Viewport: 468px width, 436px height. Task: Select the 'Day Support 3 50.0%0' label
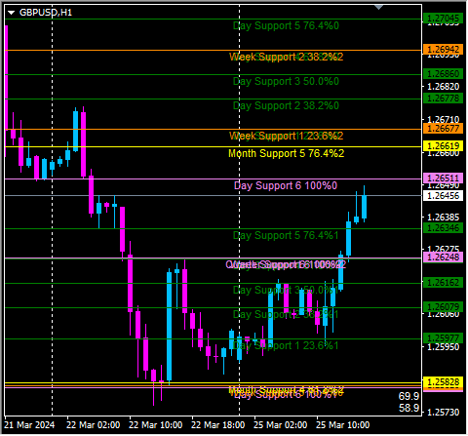[286, 81]
